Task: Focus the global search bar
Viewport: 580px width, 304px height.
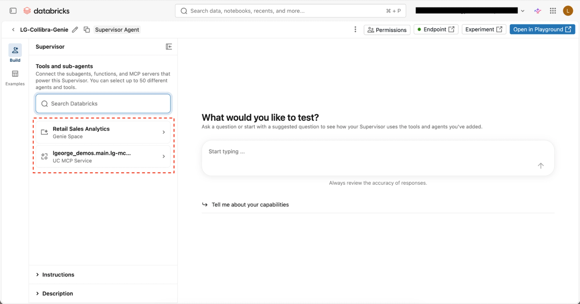Action: tap(290, 11)
